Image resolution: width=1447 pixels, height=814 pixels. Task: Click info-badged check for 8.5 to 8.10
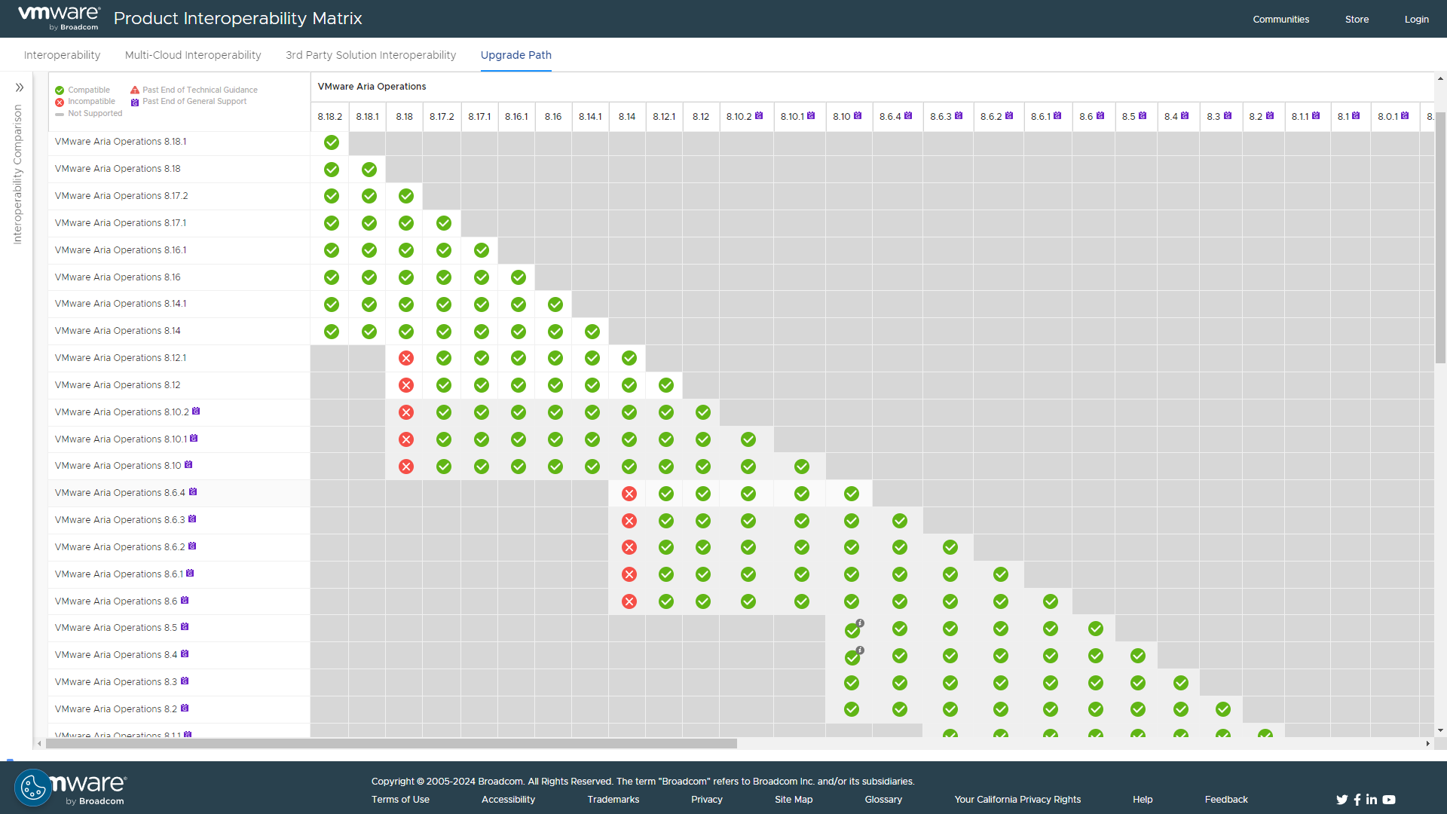pyautogui.click(x=852, y=630)
